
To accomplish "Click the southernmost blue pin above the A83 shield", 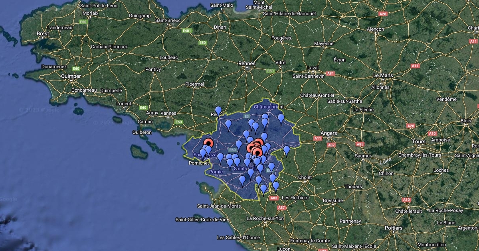I will [x=263, y=188].
